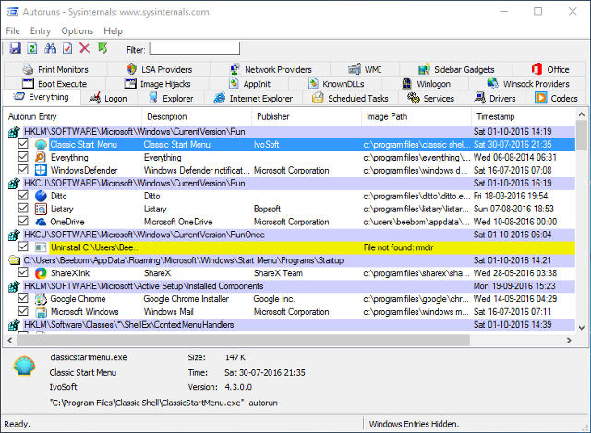
Task: Toggle the Listary entry checkbox
Action: click(x=23, y=208)
